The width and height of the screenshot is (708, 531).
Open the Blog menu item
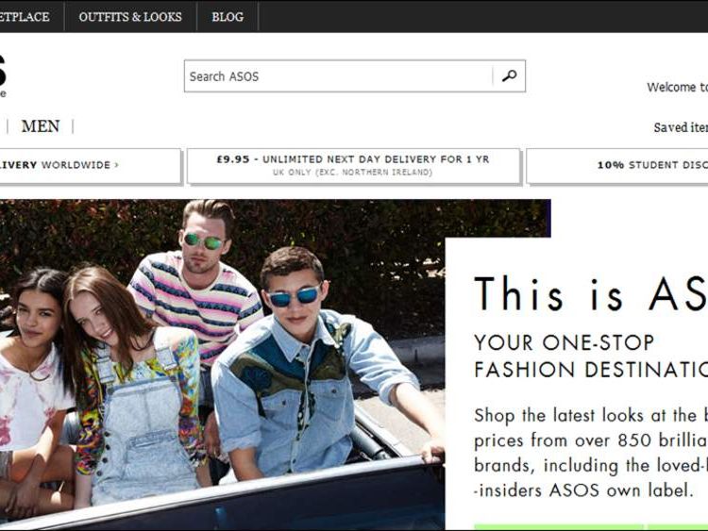coord(228,17)
